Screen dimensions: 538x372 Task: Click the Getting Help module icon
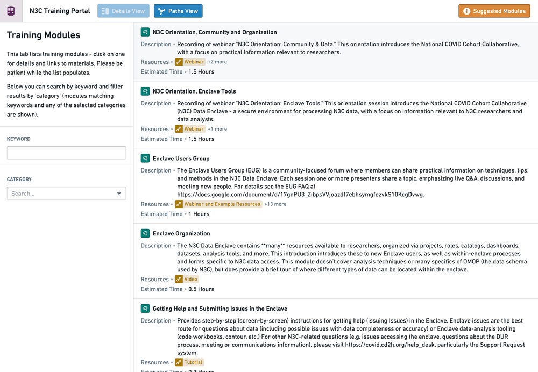145,309
